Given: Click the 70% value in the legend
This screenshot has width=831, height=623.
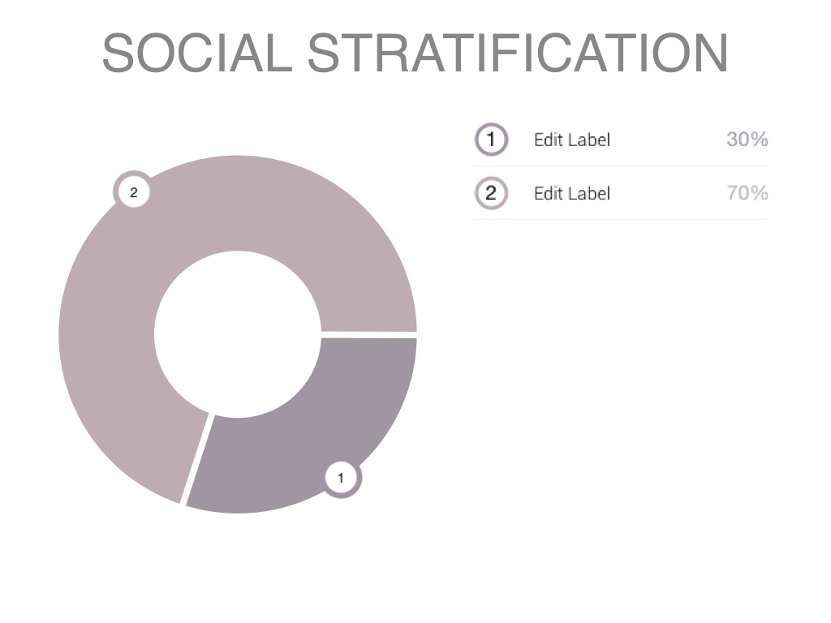Looking at the screenshot, I should point(747,193).
